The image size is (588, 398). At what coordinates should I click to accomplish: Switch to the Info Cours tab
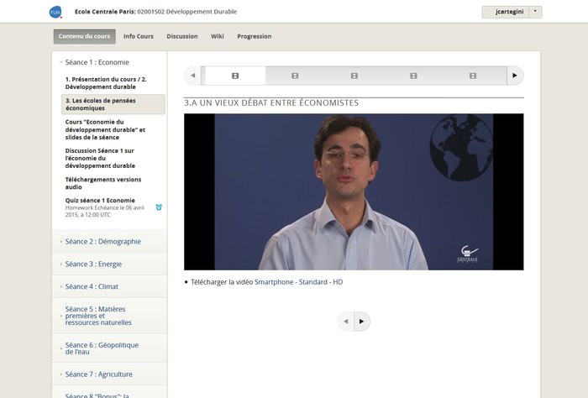click(139, 36)
